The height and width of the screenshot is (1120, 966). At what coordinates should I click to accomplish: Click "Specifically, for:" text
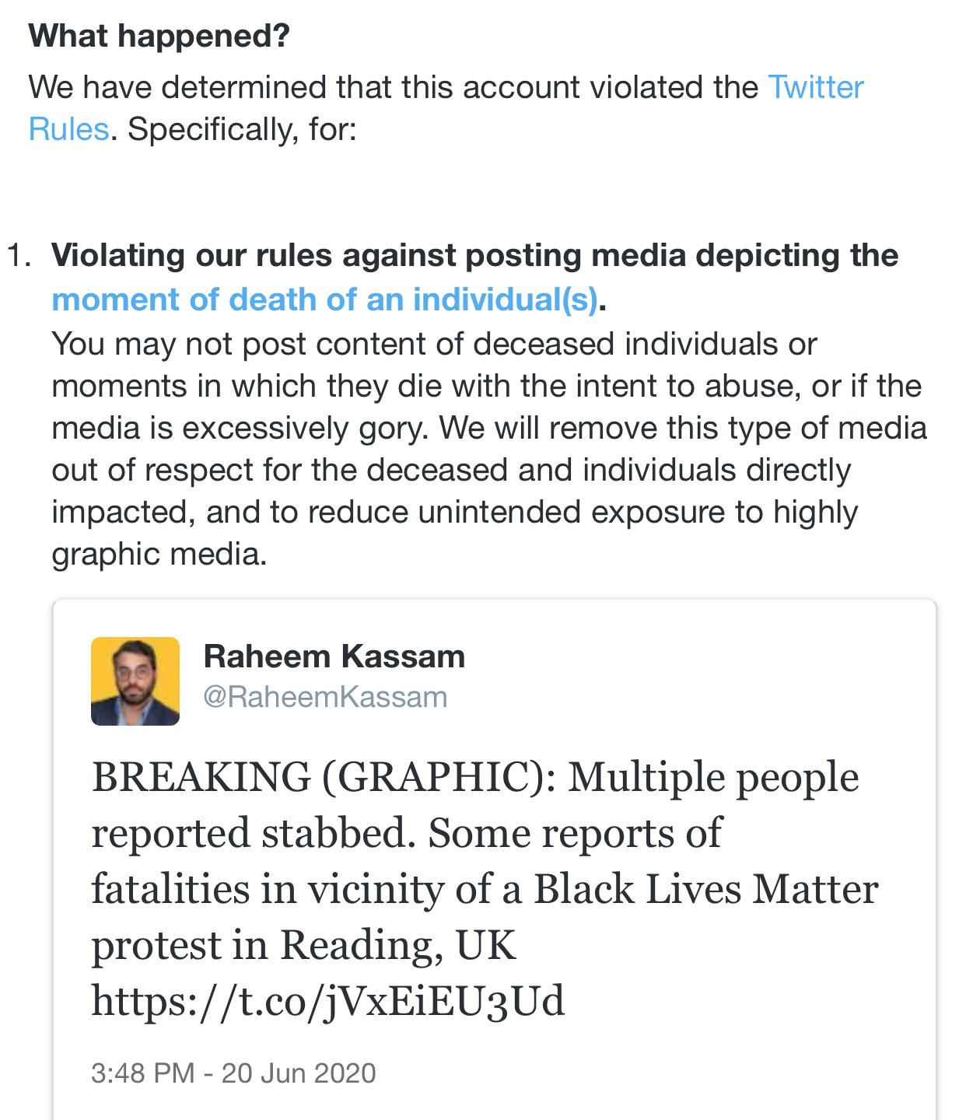click(x=242, y=129)
